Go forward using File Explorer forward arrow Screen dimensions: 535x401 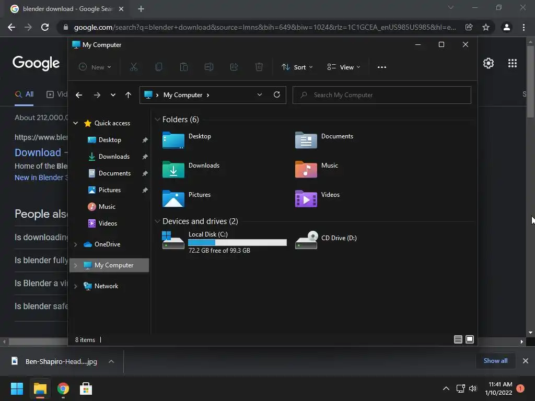[x=97, y=95]
